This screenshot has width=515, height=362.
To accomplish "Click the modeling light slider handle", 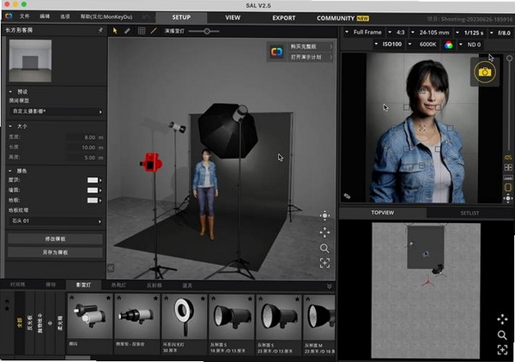I will [207, 32].
